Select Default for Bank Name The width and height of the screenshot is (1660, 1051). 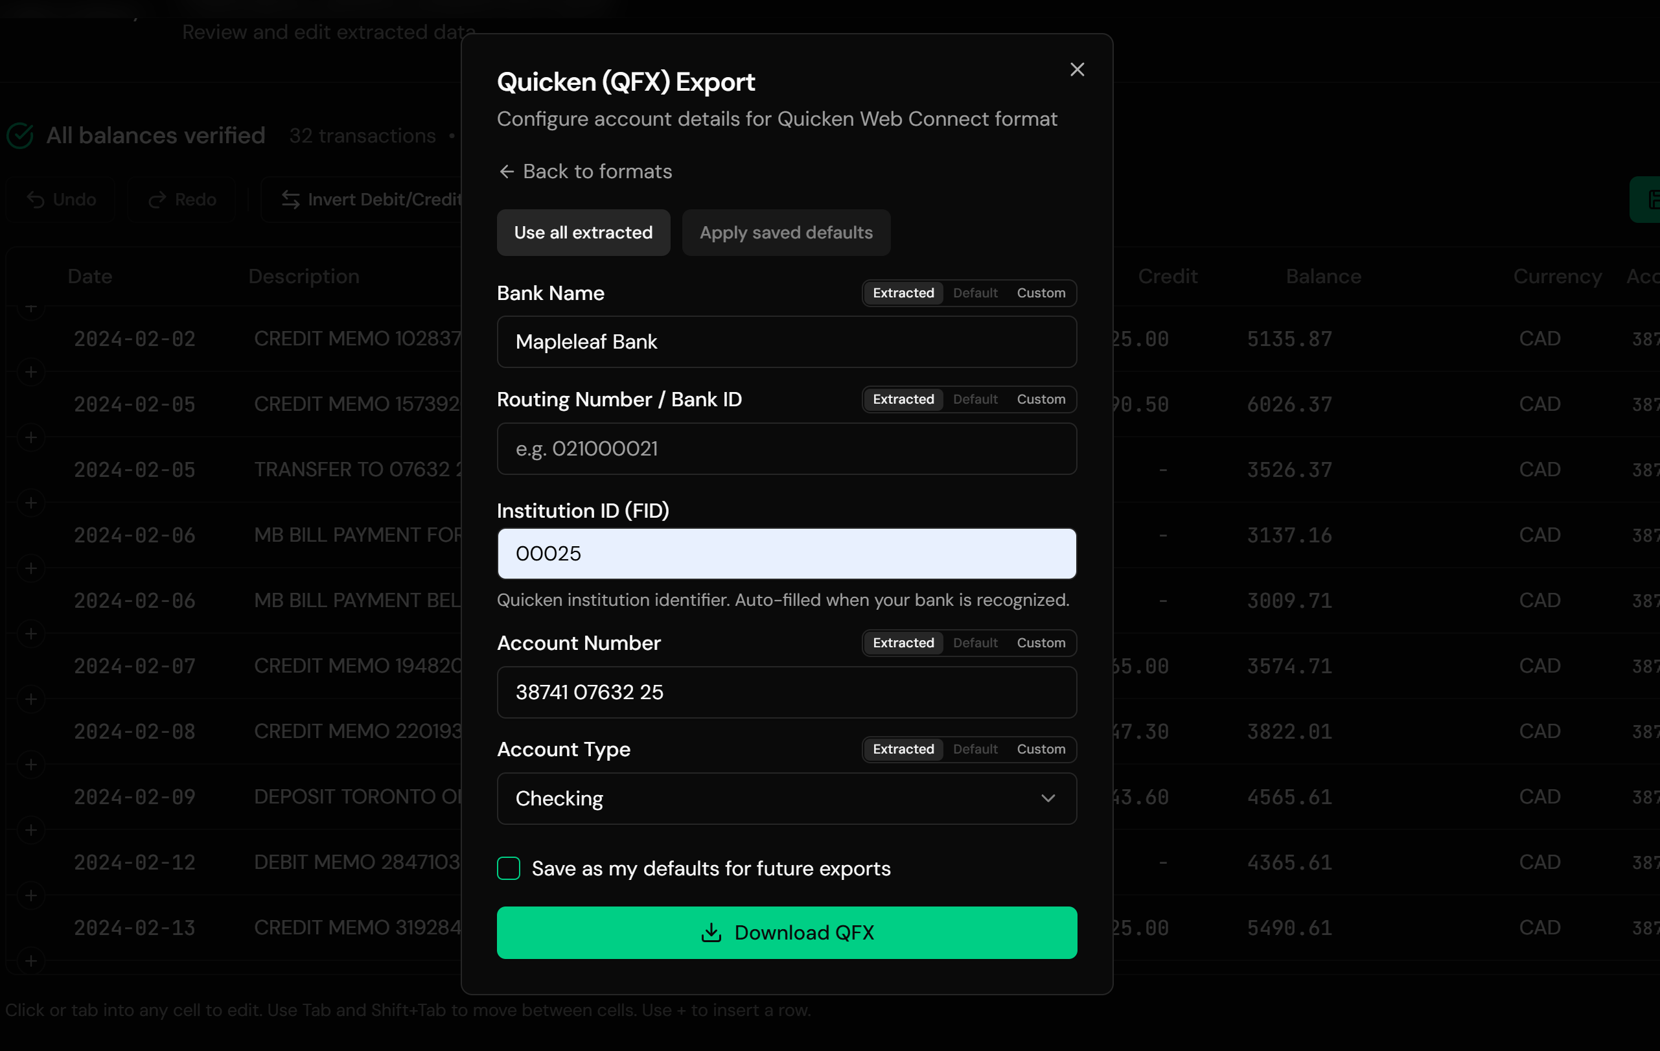tap(974, 293)
